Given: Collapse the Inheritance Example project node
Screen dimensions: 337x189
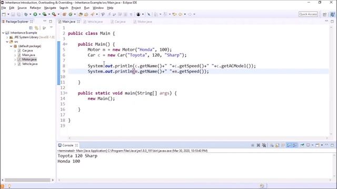Looking at the screenshot, I should [3, 33].
